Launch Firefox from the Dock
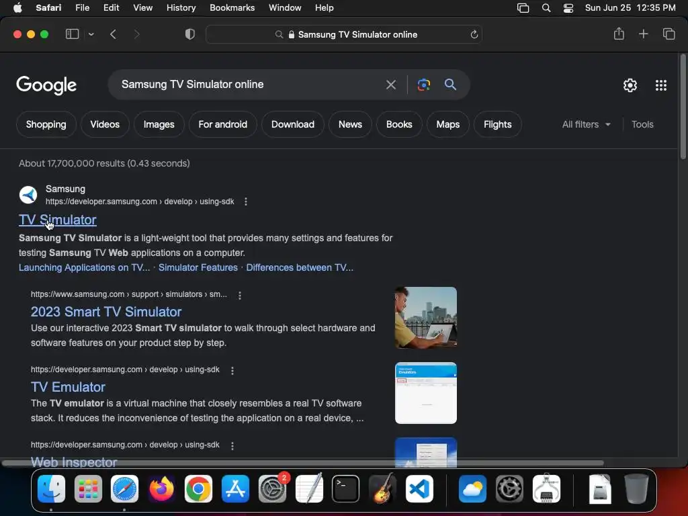The image size is (688, 516). point(161,488)
